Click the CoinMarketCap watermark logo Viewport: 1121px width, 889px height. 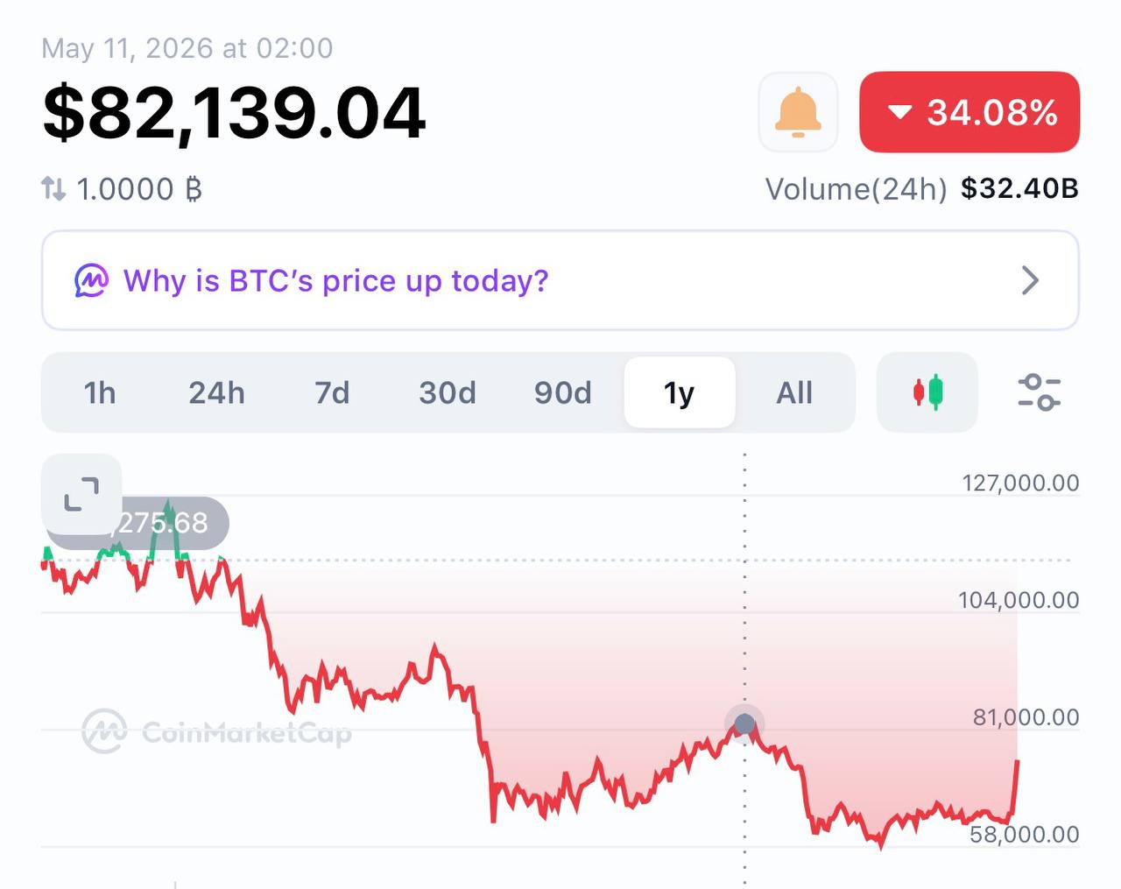coord(216,731)
